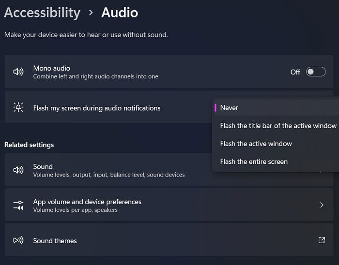This screenshot has width=339, height=265.
Task: Click the Off label beside the Mono switch
Action: (295, 72)
